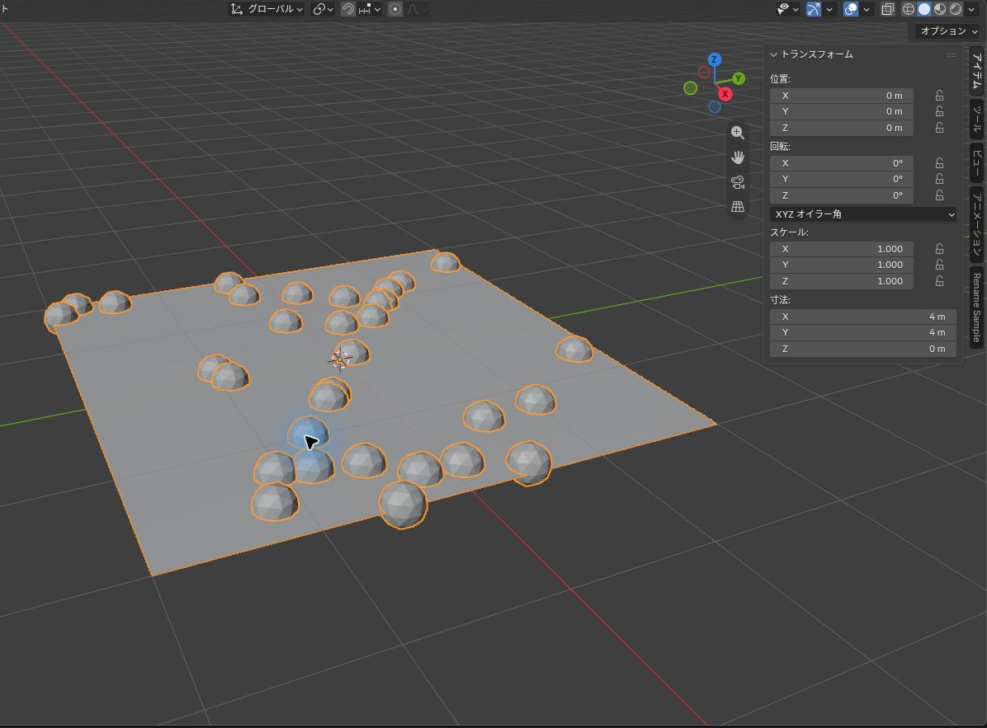The width and height of the screenshot is (987, 728).
Task: Switch to the ビュー sidebar tab
Action: point(977,162)
